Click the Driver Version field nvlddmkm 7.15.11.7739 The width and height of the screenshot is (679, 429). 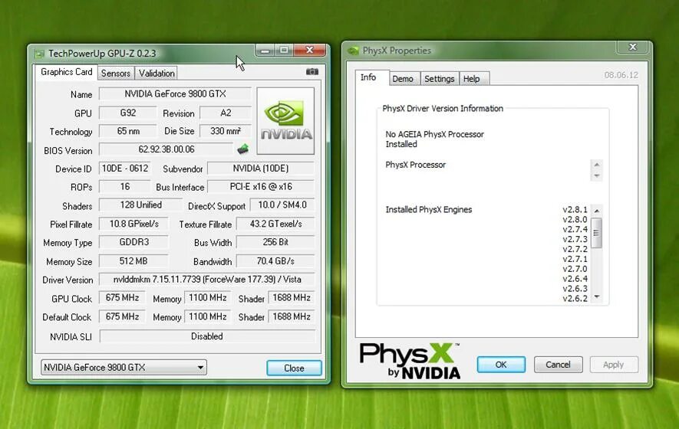click(207, 280)
